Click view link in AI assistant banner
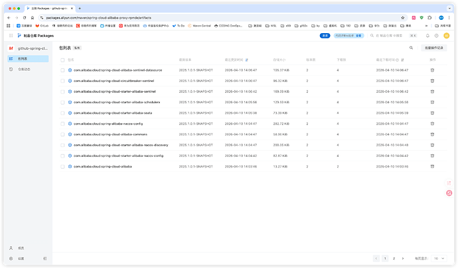 (358, 36)
